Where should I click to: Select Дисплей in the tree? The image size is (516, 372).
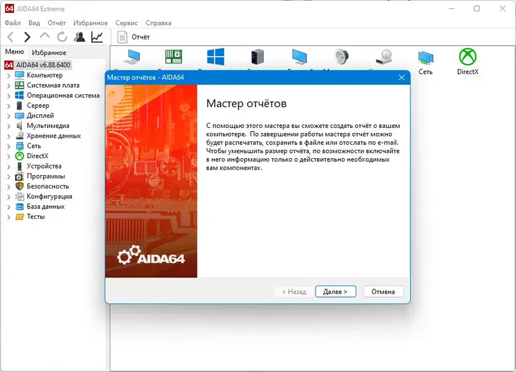[x=40, y=116]
